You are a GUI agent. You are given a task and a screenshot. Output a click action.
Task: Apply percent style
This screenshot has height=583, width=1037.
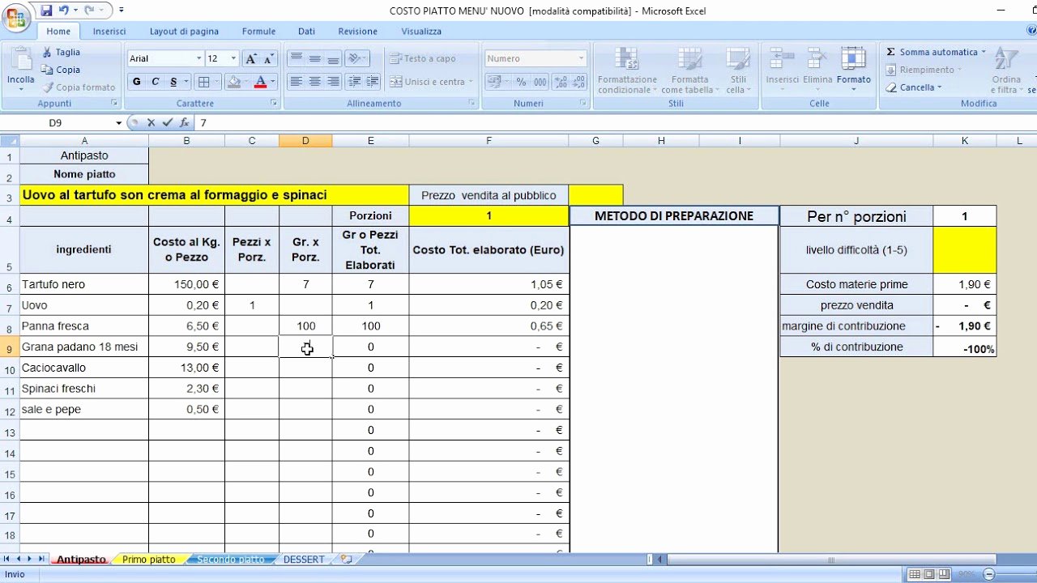click(520, 82)
